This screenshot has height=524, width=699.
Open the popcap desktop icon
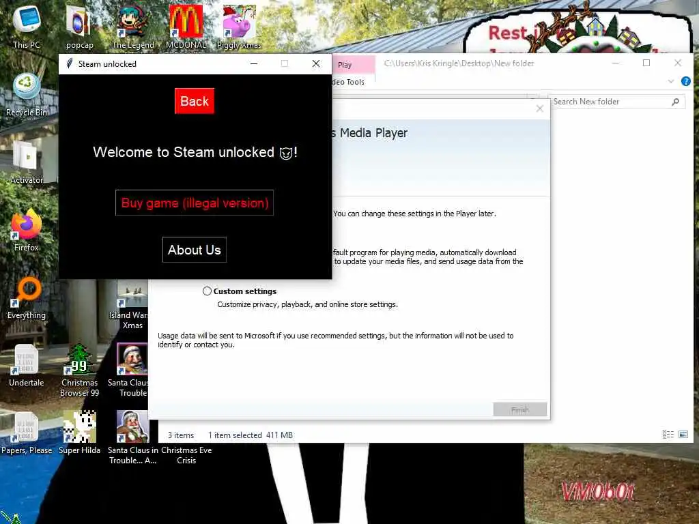pos(79,25)
